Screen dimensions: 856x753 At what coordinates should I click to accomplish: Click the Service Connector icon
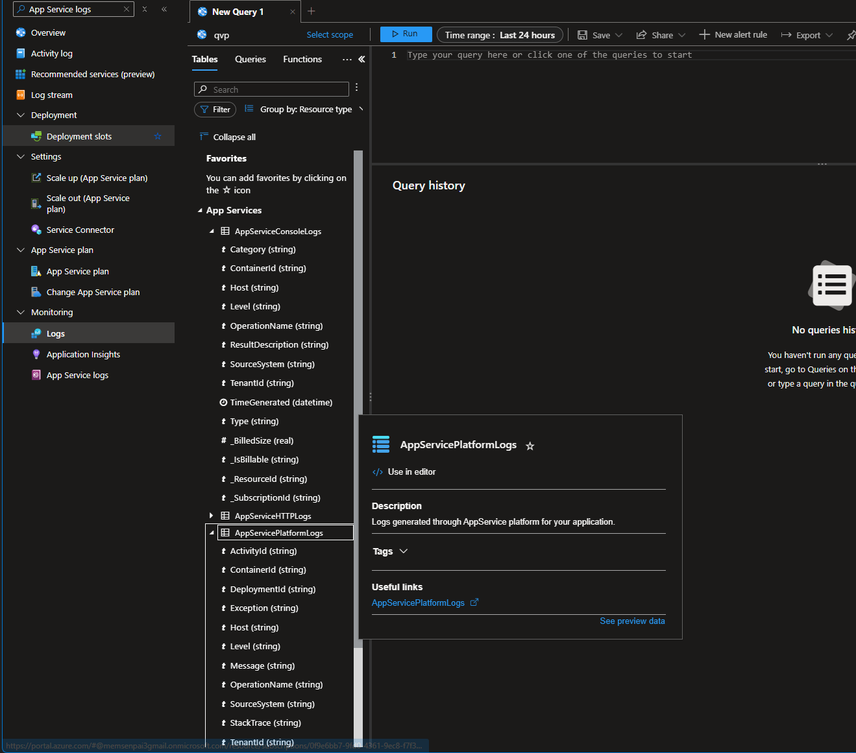36,230
